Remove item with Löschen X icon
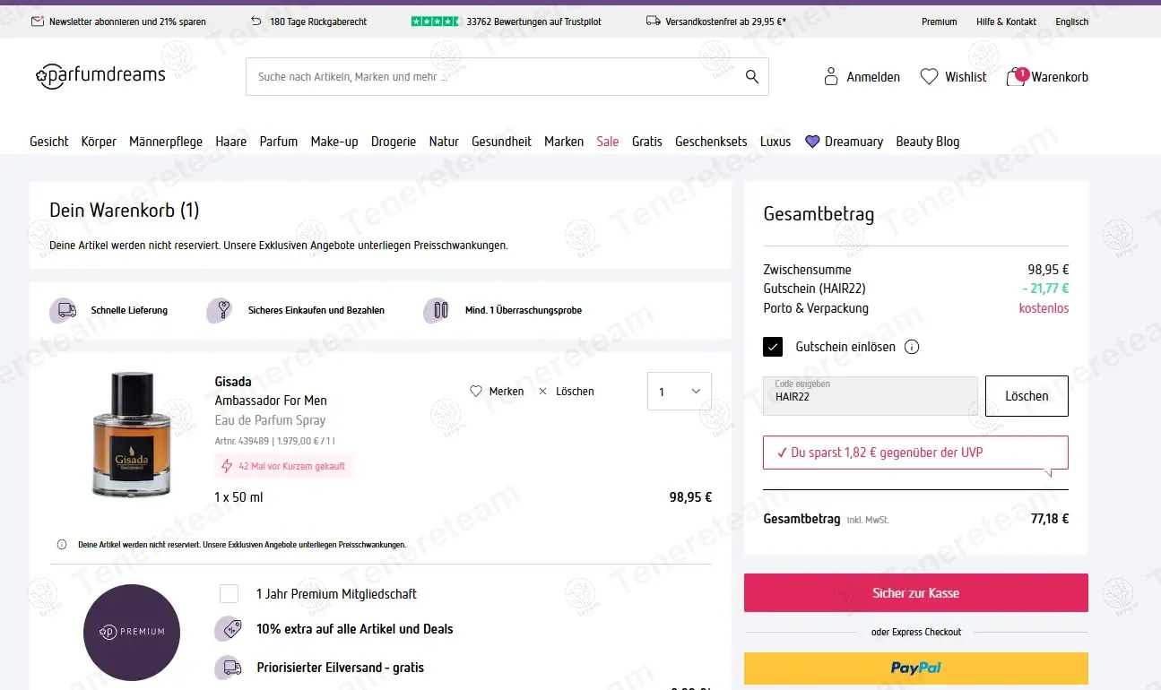 (543, 392)
